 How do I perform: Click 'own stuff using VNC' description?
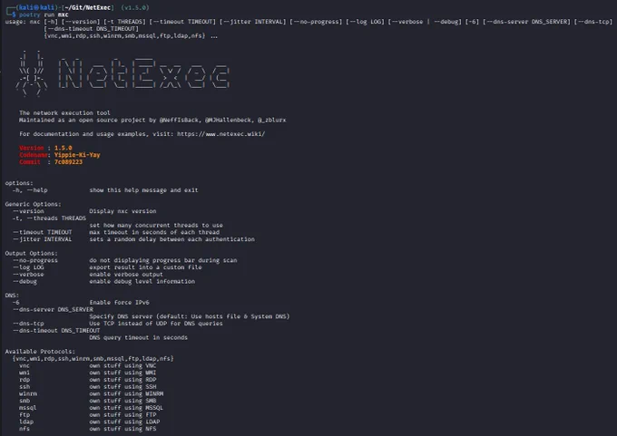point(122,365)
